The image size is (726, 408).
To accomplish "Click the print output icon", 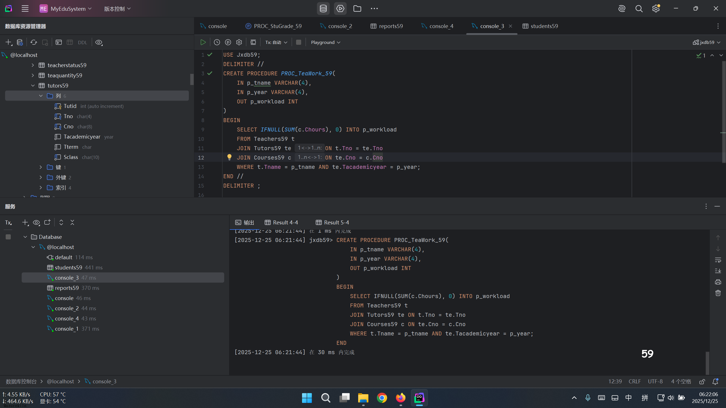I will (x=718, y=282).
